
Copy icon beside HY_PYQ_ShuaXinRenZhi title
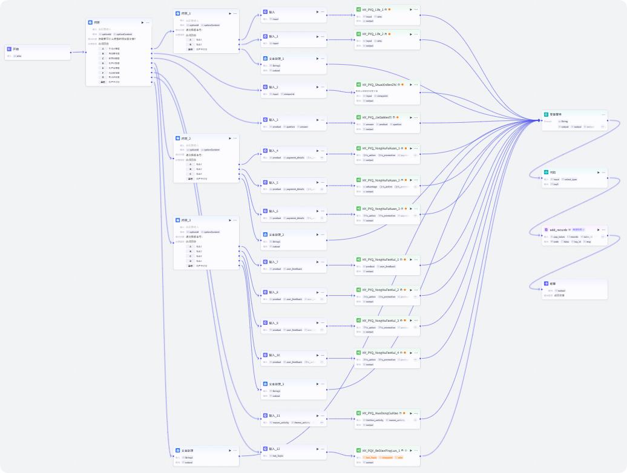click(399, 85)
